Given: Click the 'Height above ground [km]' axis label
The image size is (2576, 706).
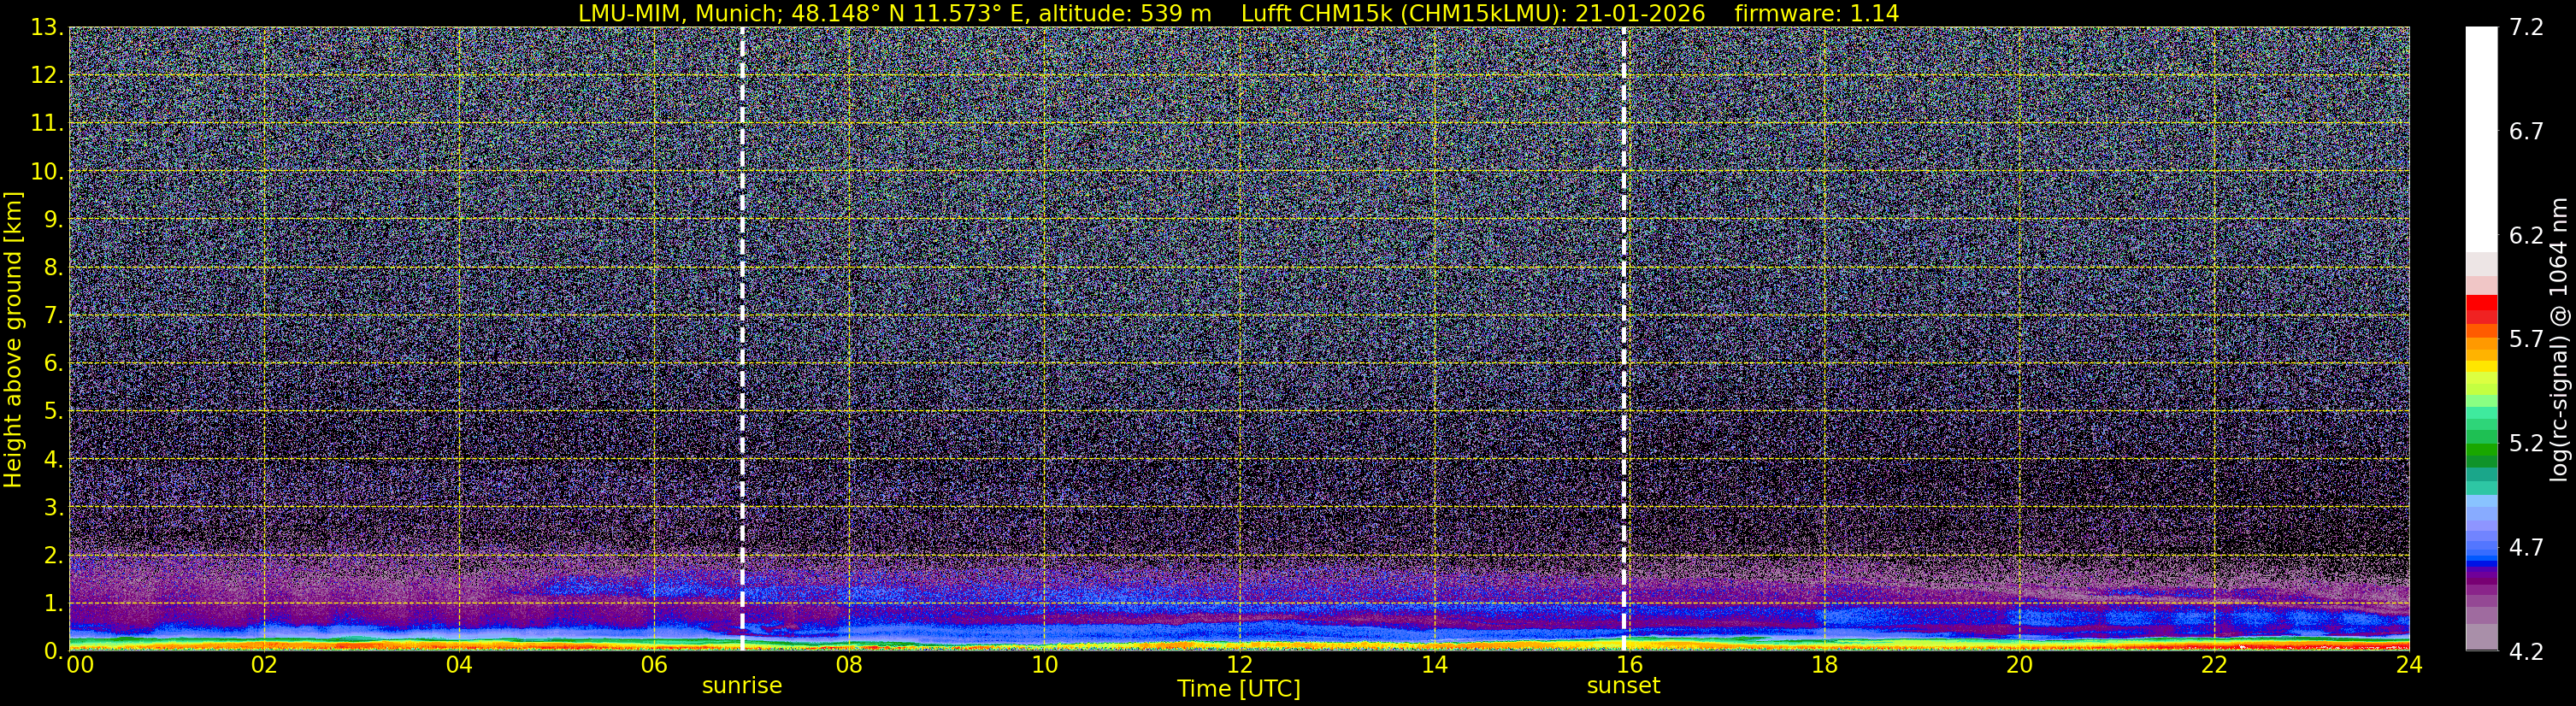Looking at the screenshot, I should 13,340.
